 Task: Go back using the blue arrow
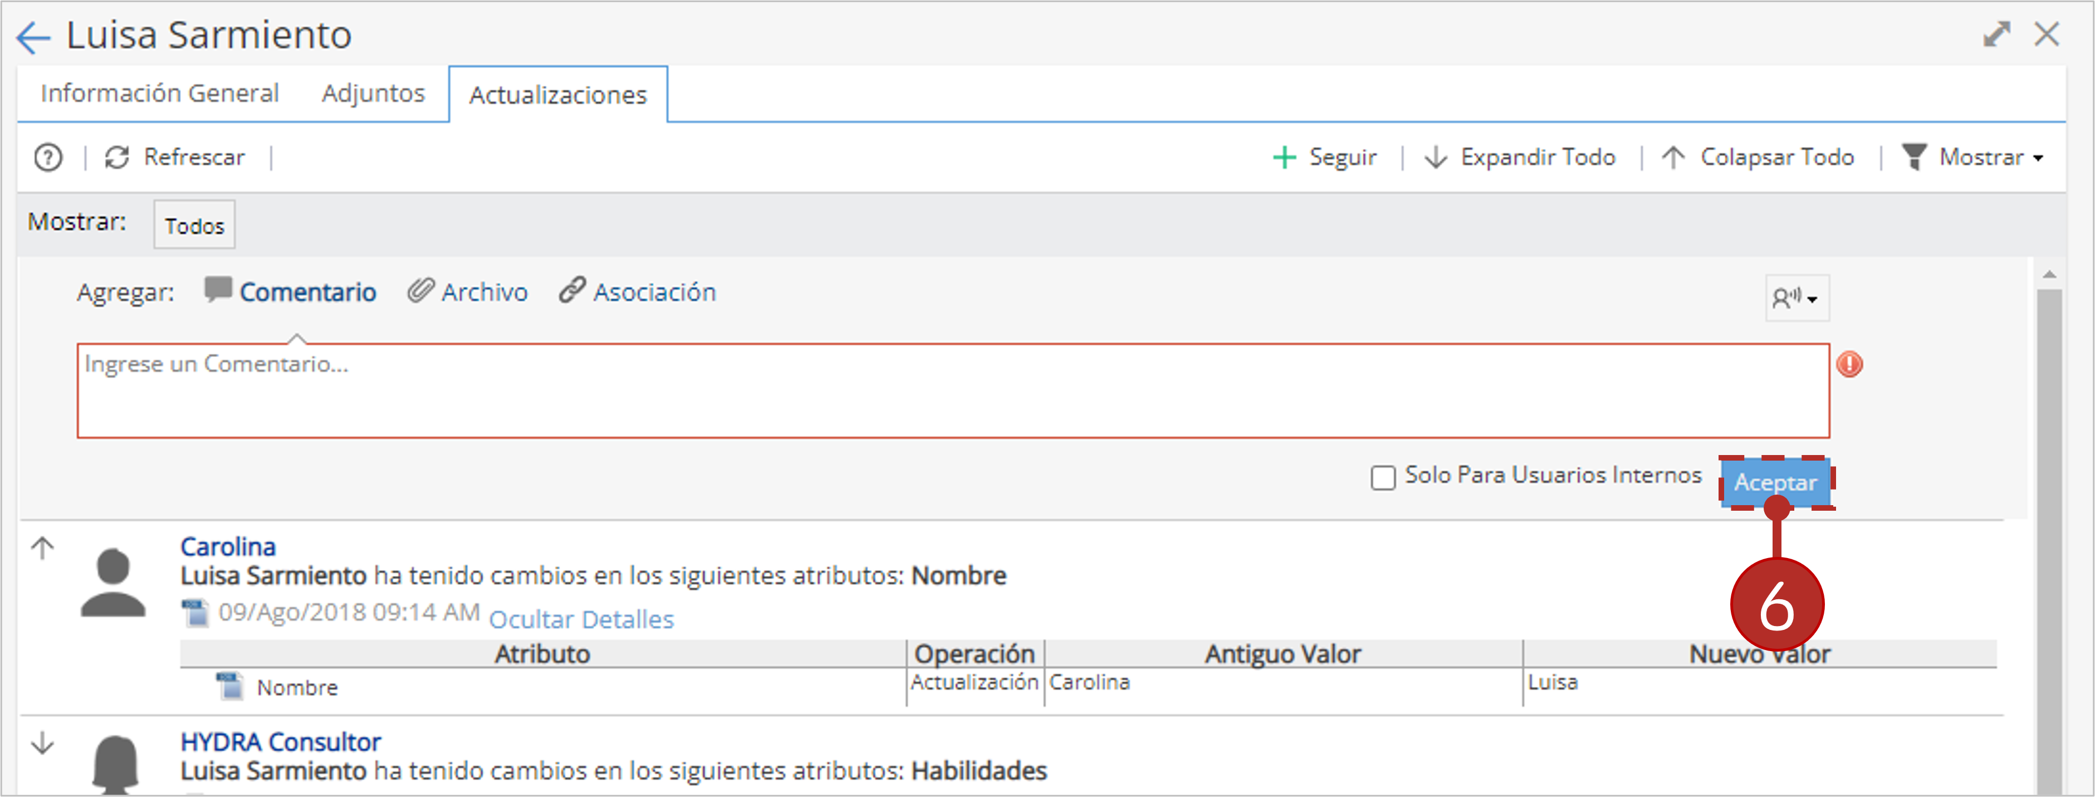point(33,37)
